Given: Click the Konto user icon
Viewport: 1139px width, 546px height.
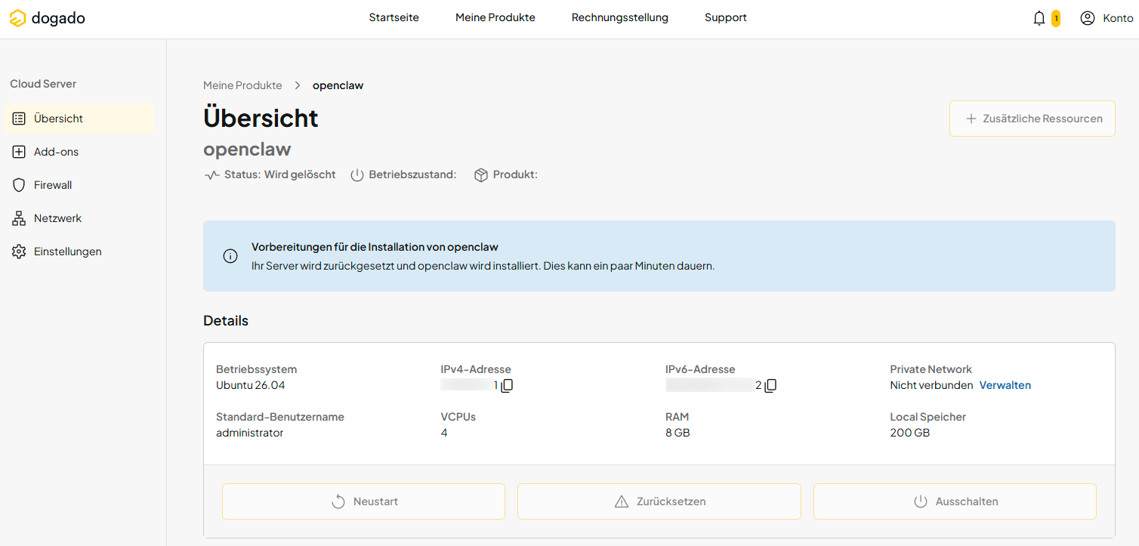Looking at the screenshot, I should [1088, 18].
